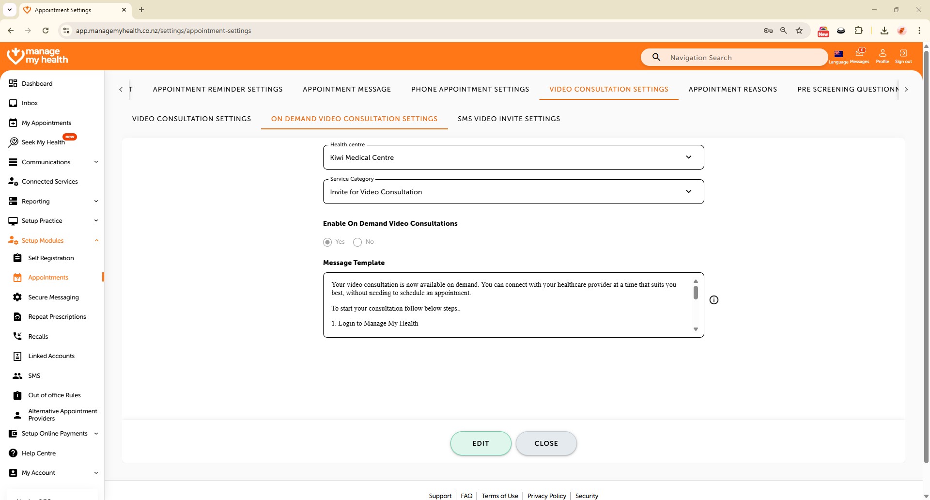930x500 pixels.
Task: Switch to SMS Video Invite Settings tab
Action: point(509,119)
